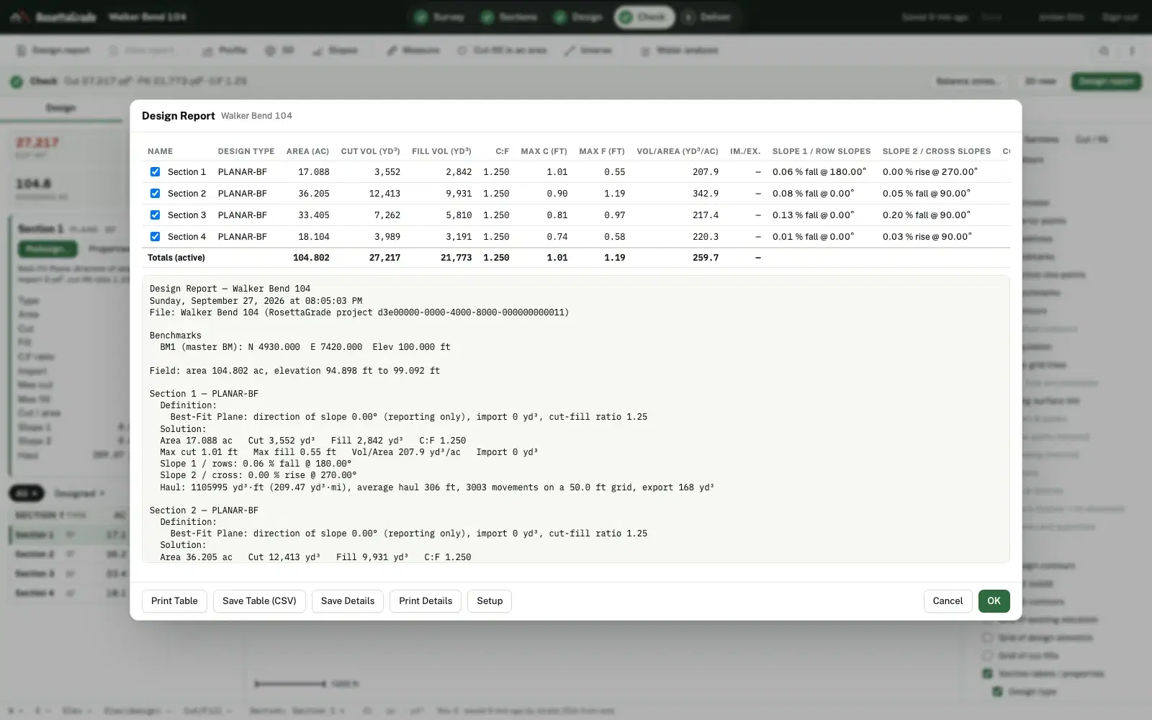This screenshot has height=720, width=1152.
Task: Select the Section 2 cut volume 12,413
Action: pos(384,194)
